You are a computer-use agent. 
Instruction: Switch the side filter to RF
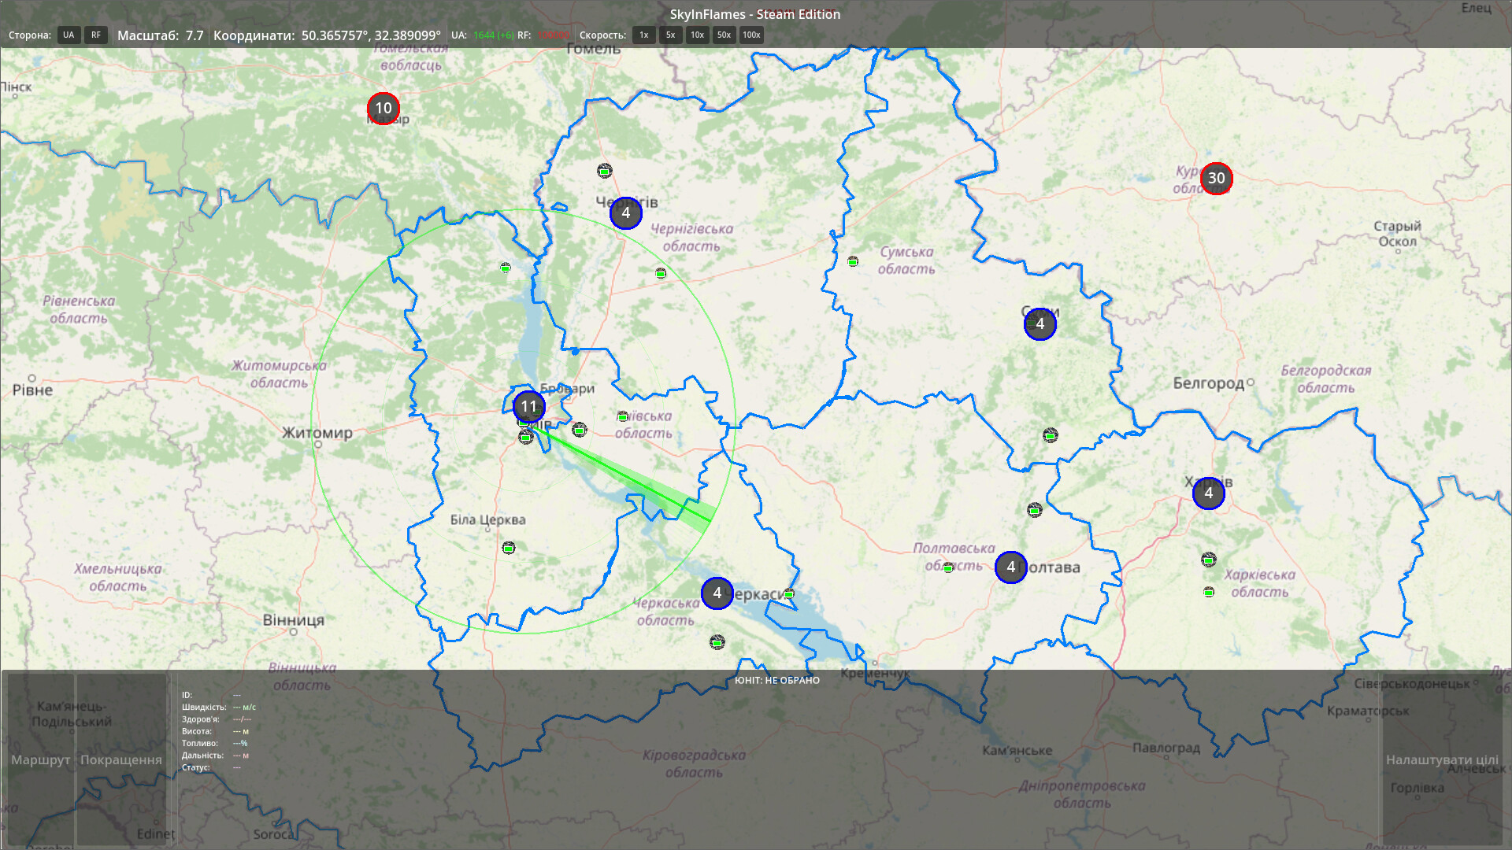click(x=95, y=35)
